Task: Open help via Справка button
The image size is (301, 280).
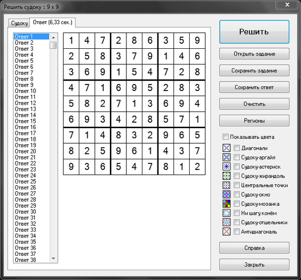Action: click(x=254, y=248)
